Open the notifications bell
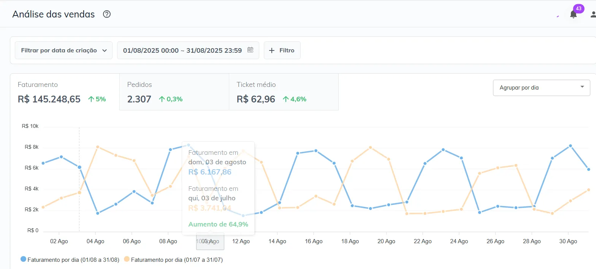This screenshot has height=269, width=596. click(x=573, y=14)
